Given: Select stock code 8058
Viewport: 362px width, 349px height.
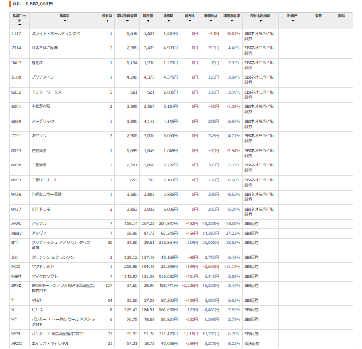Looking at the screenshot, I should [16, 165].
